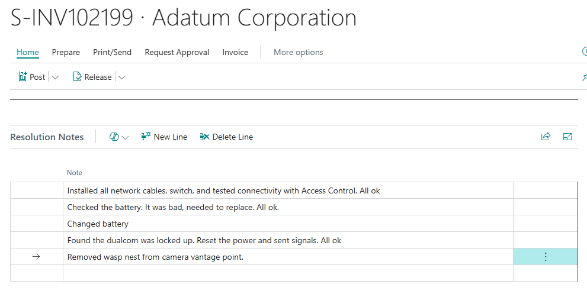Click the New Line icon

146,137
